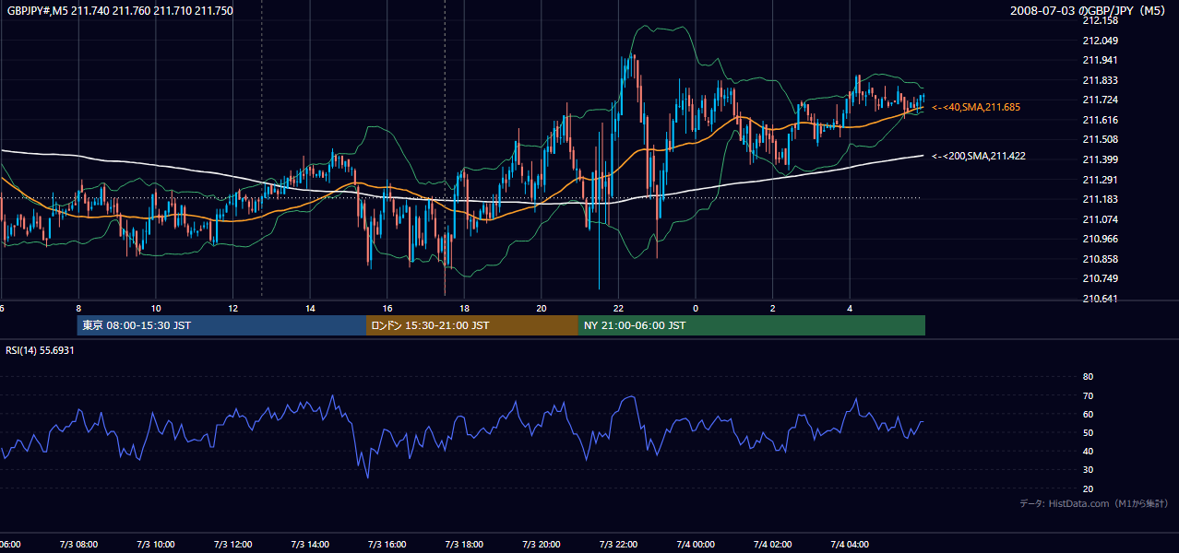This screenshot has width=1179, height=553.
Task: Click the 211.508 price axis label
Action: pyautogui.click(x=1100, y=140)
